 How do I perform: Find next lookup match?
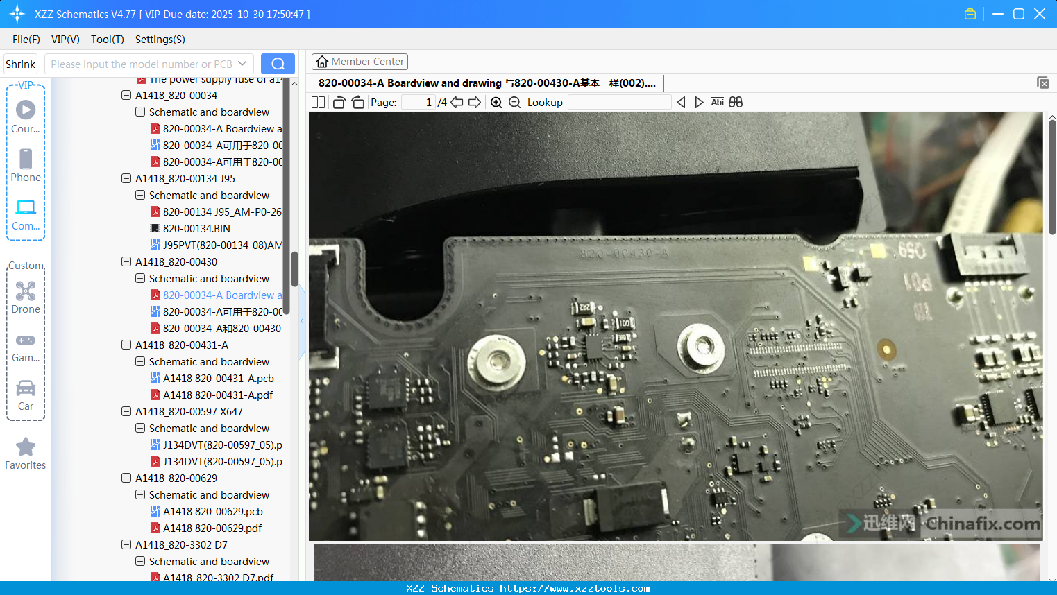[699, 103]
